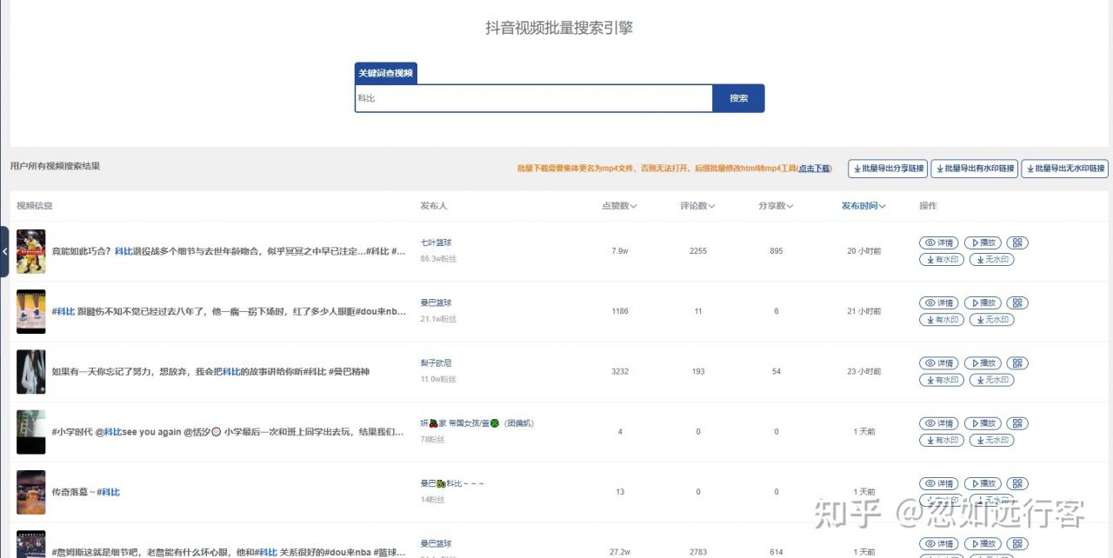Show QR code for the 跟腱伤 video row
Screen dimensions: 1113x558
pos(1018,303)
